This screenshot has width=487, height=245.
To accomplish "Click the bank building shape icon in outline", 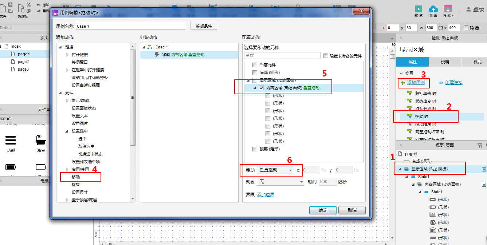I will click(x=433, y=230).
